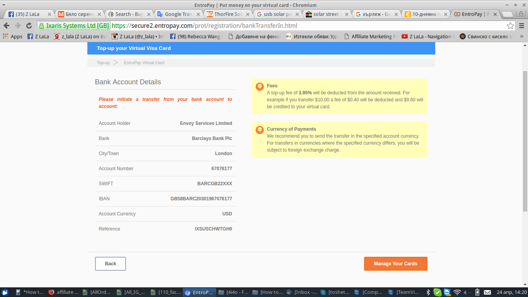Viewport: 528px width, 297px height.
Task: Switch to the affiliate Firefox taskbar window
Action: 64,292
